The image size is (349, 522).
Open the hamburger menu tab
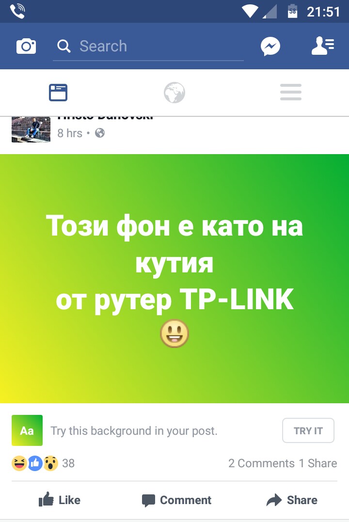pos(291,92)
